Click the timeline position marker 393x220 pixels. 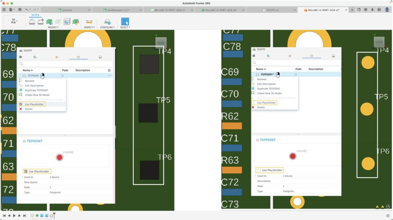54,215
